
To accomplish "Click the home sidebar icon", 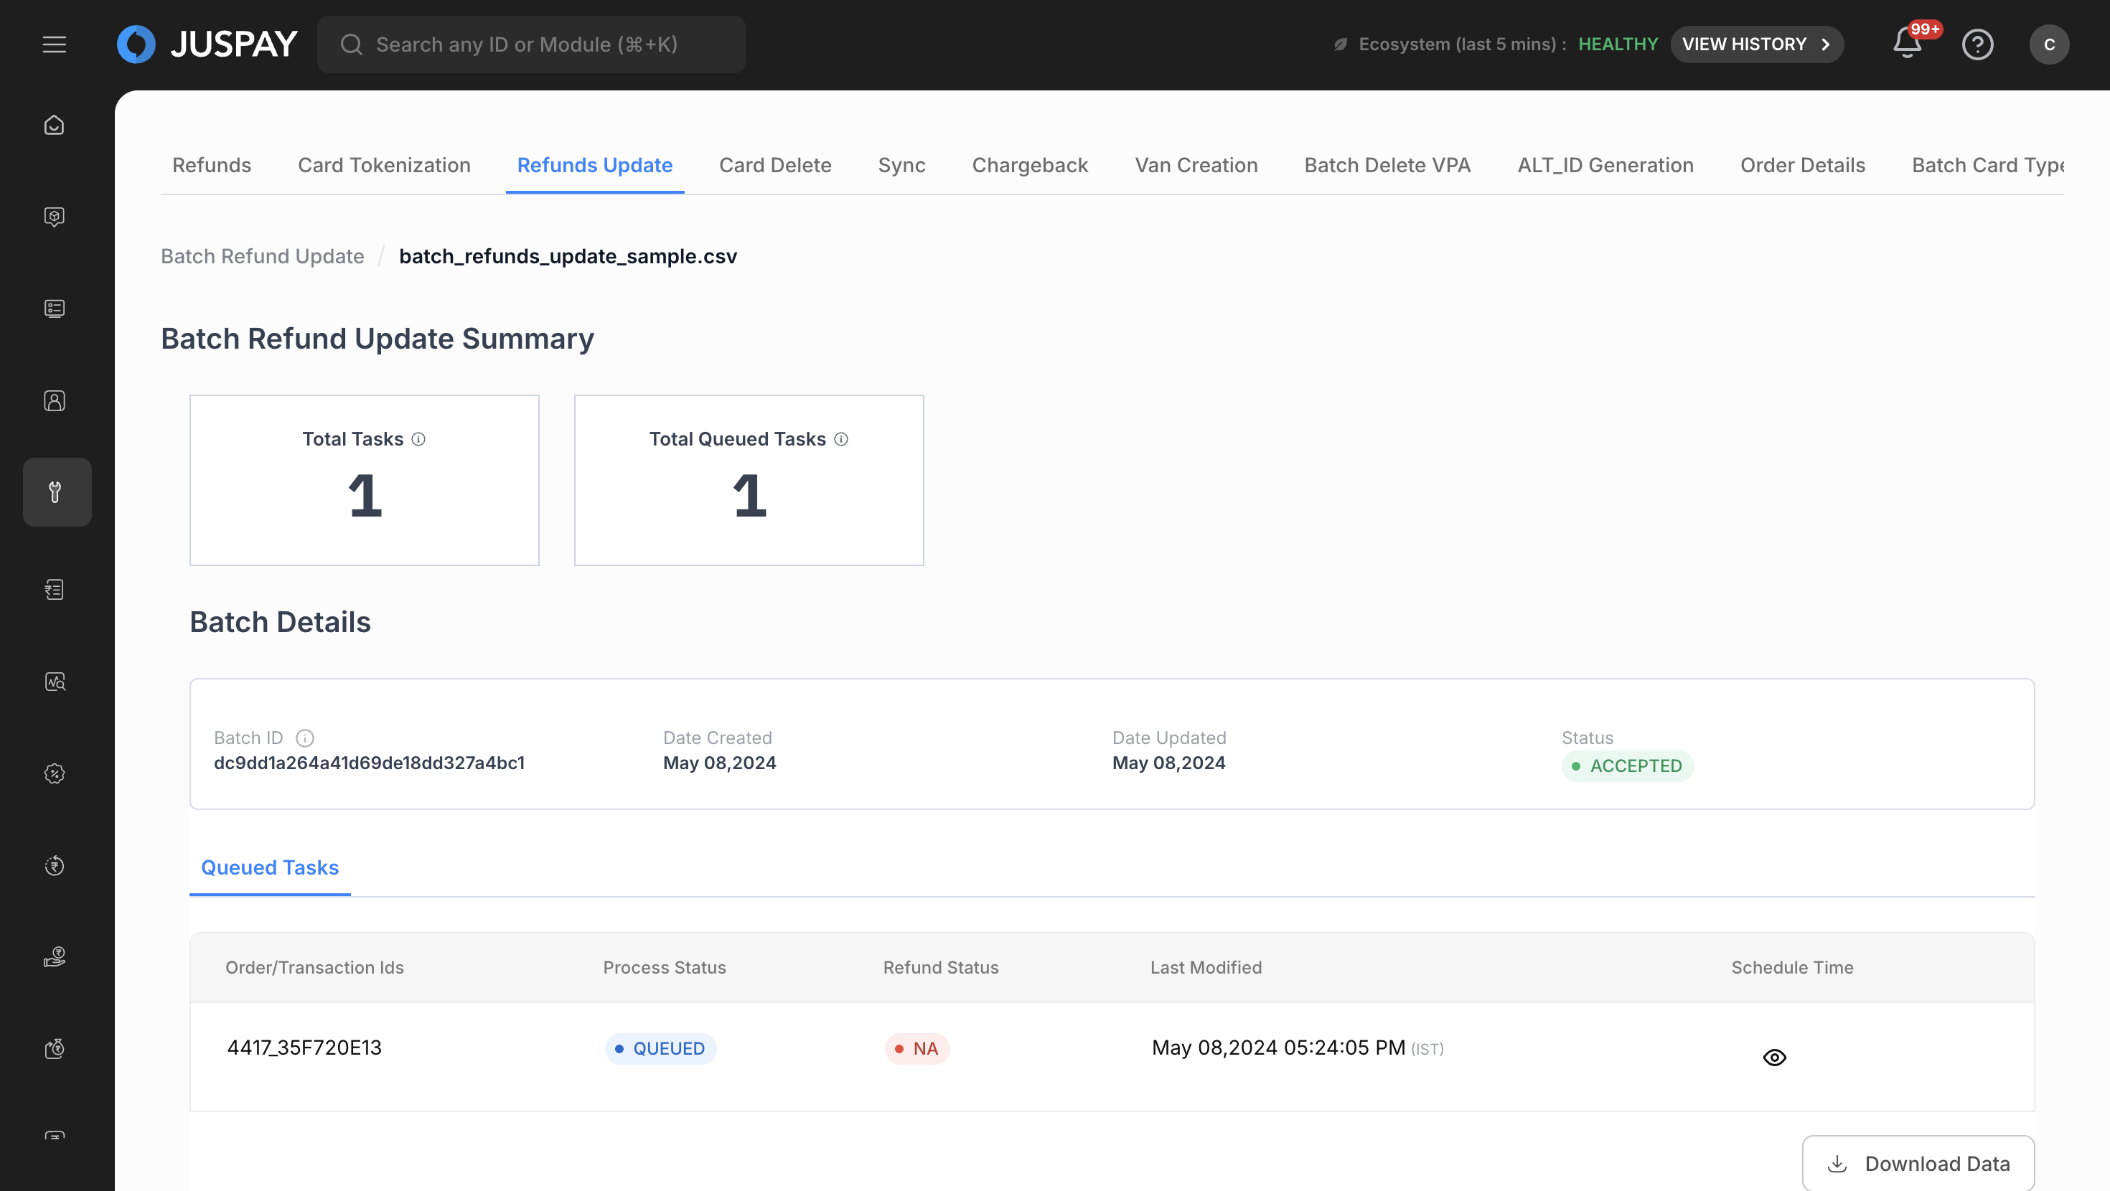I will [54, 125].
